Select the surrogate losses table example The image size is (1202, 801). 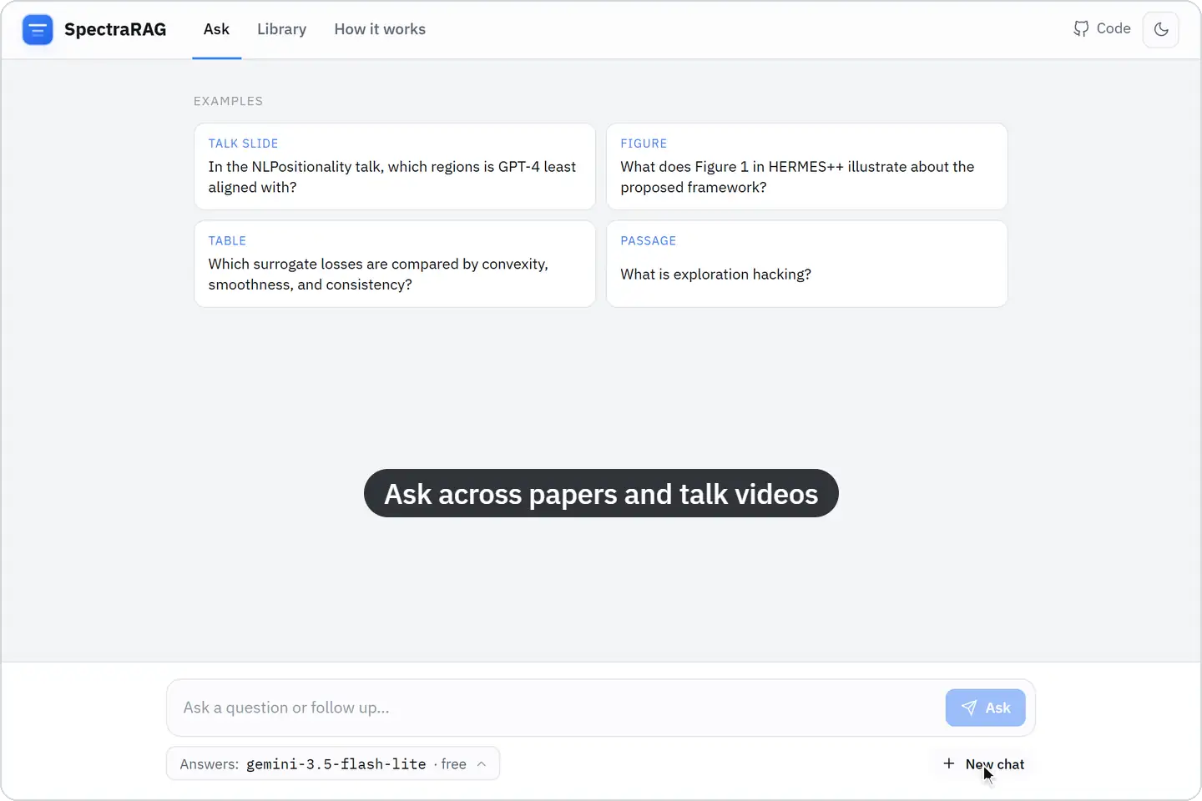pos(395,264)
